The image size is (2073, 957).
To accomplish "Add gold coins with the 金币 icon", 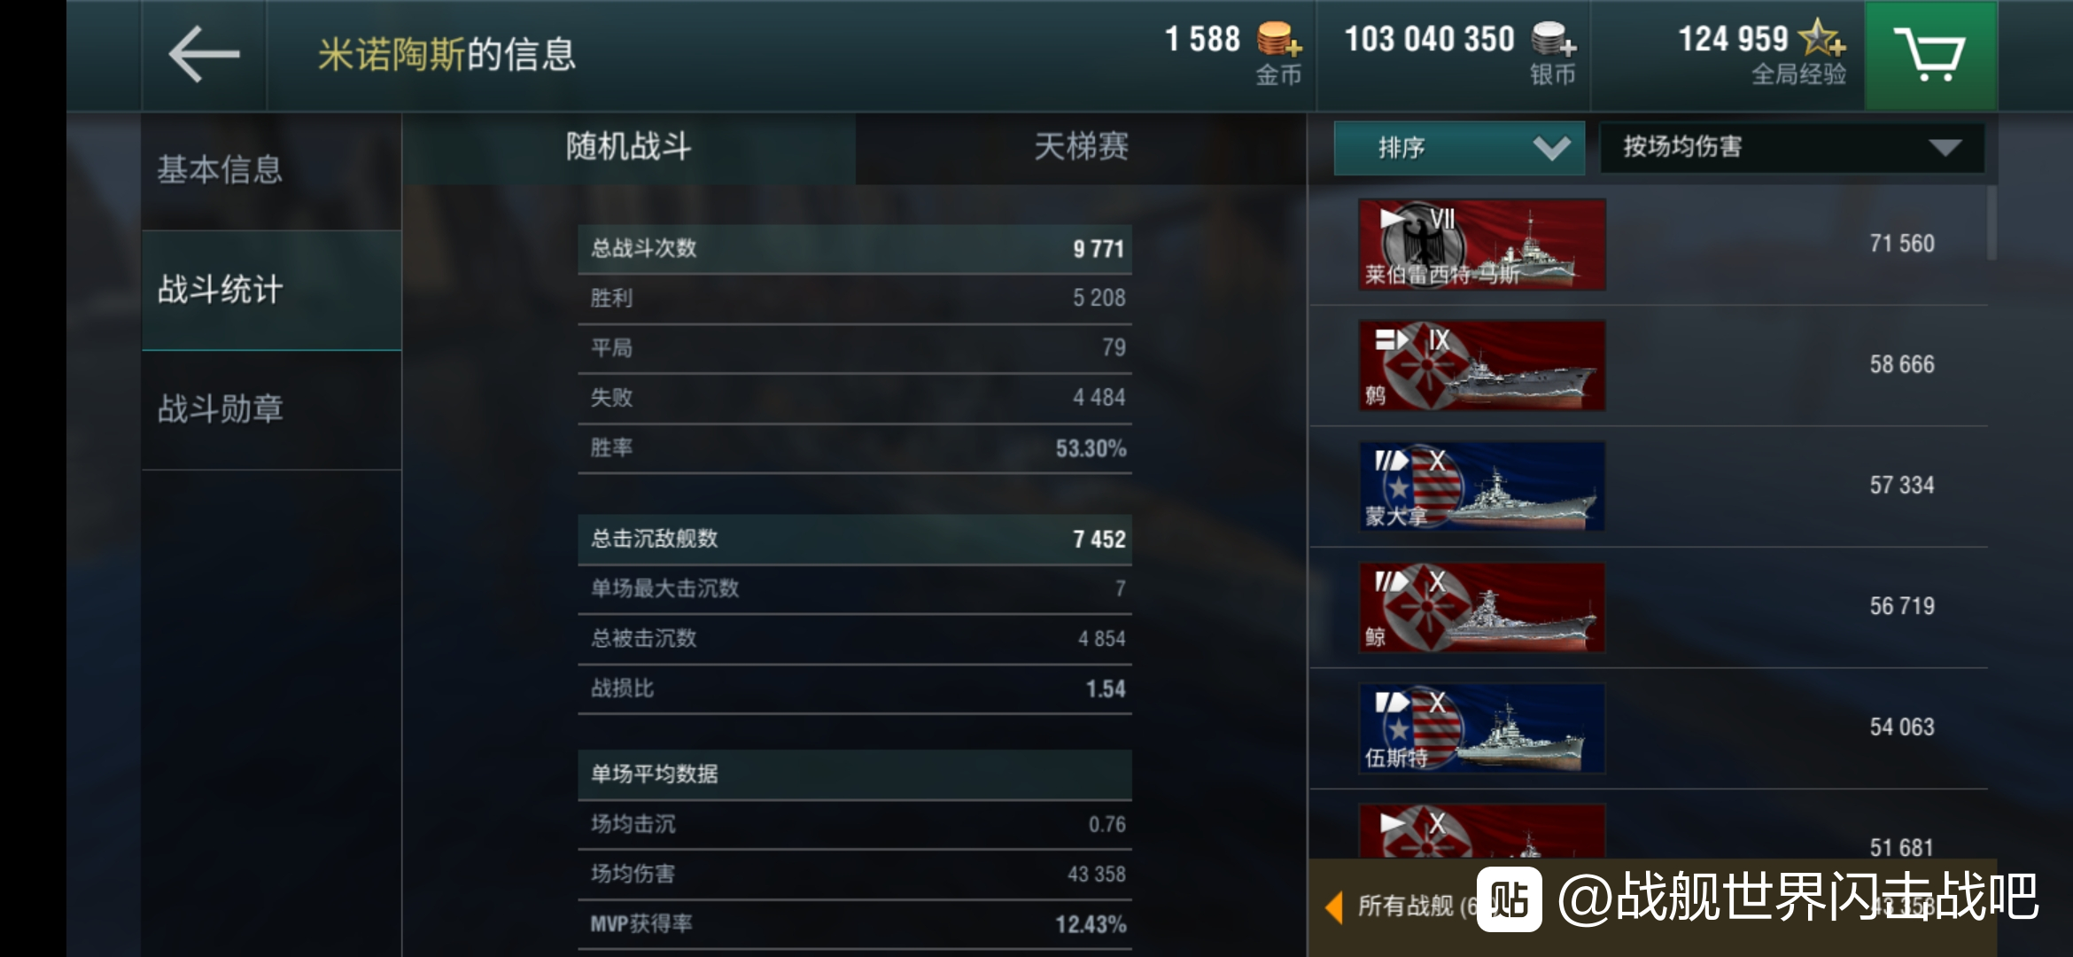I will click(1279, 40).
